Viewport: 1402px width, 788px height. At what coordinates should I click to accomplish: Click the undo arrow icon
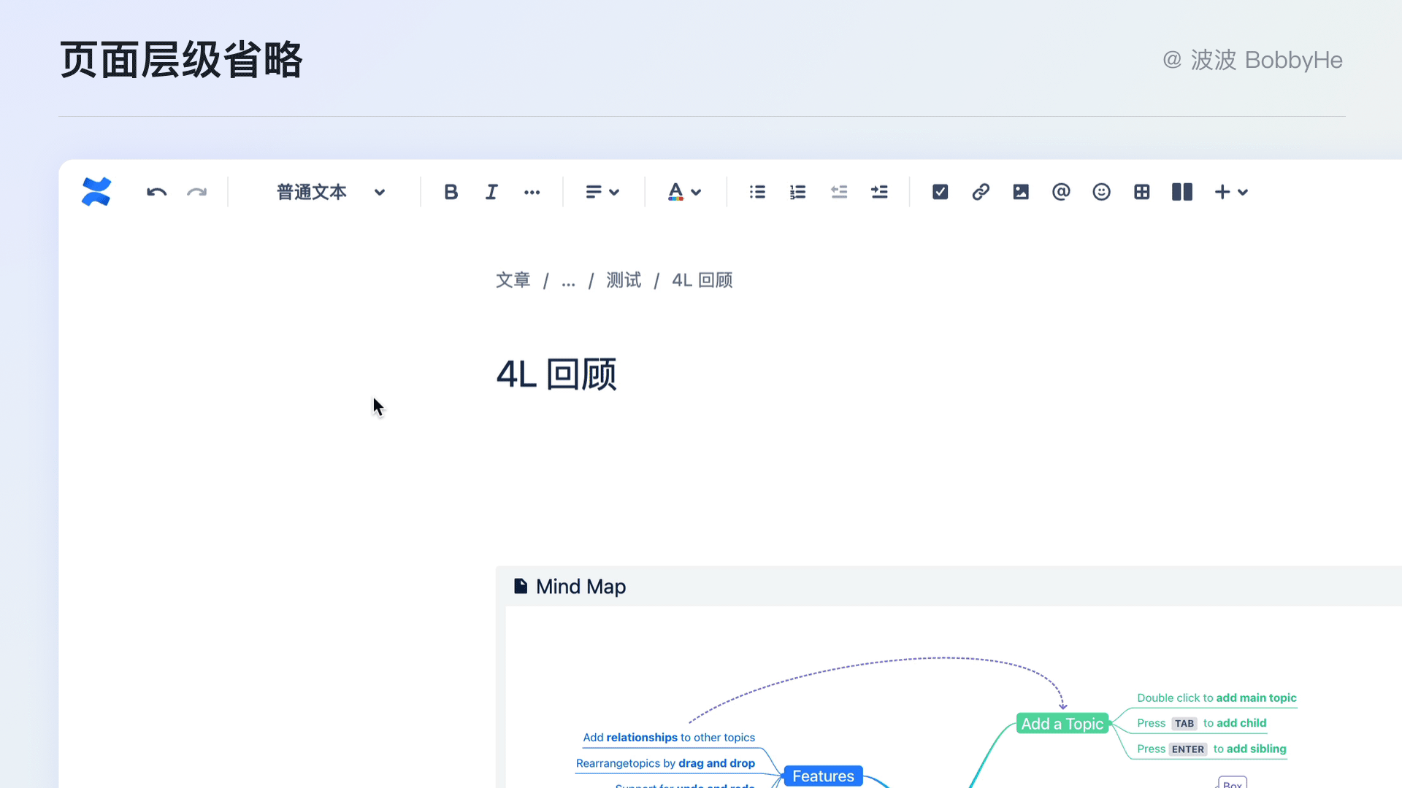coord(156,192)
